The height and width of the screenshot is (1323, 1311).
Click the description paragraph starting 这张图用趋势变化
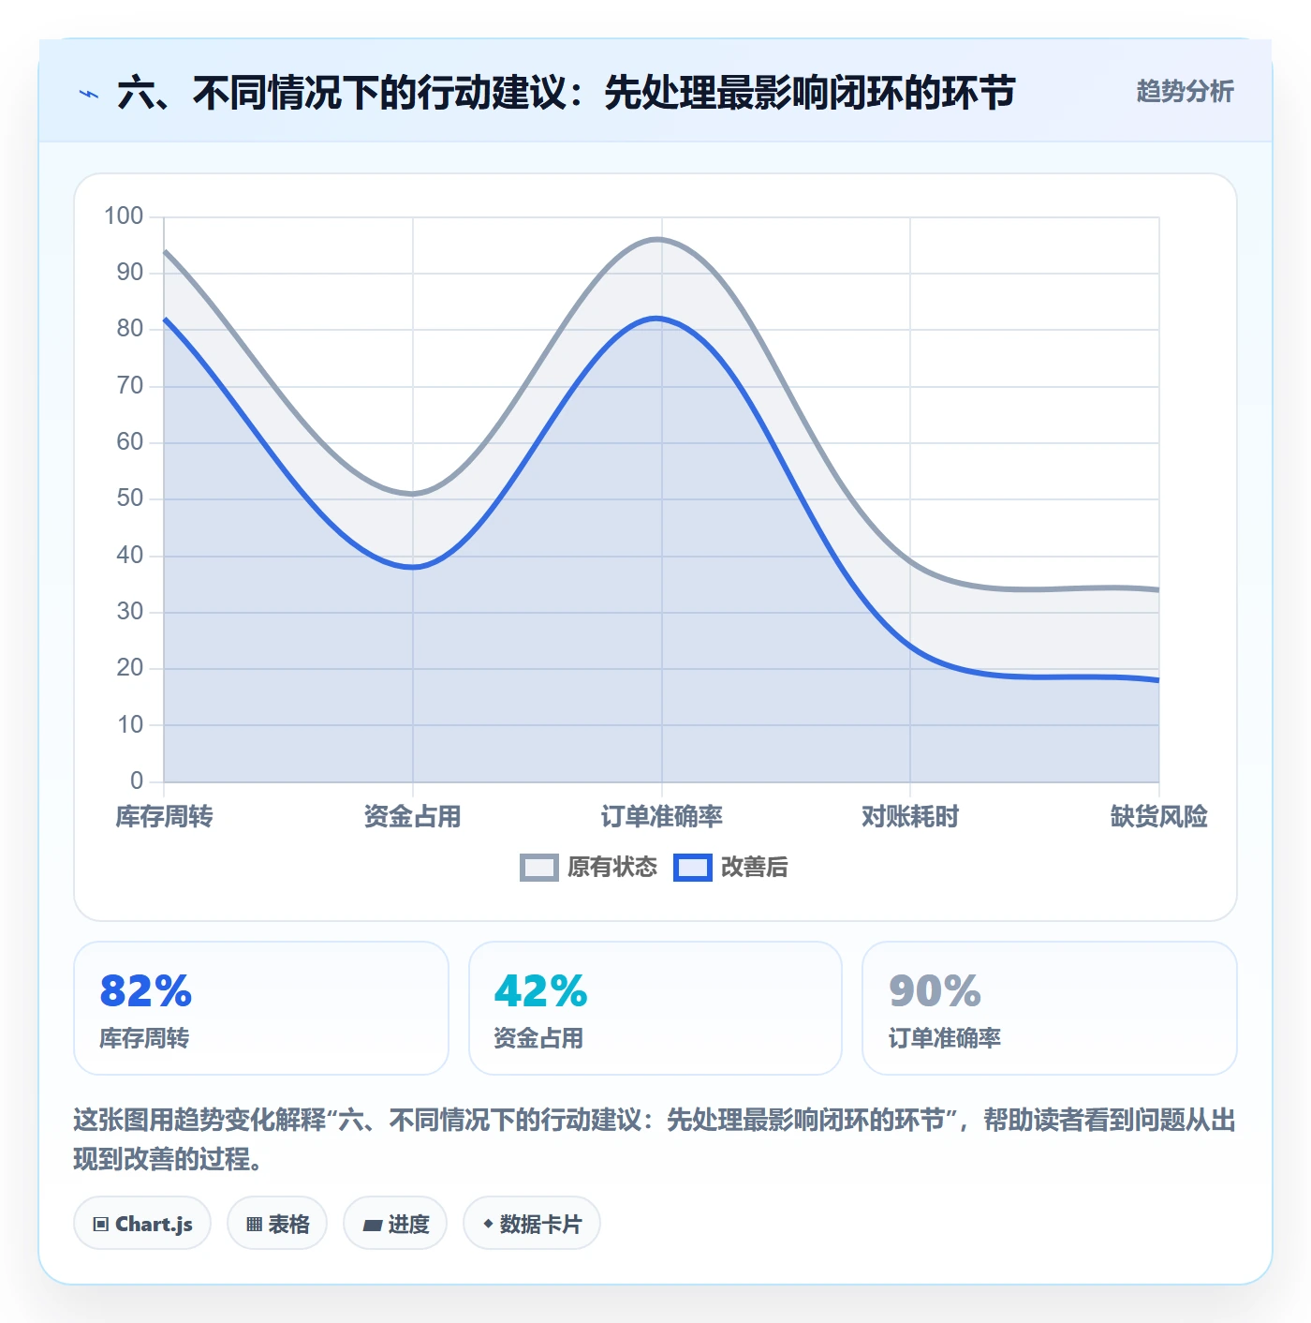[x=655, y=1139]
